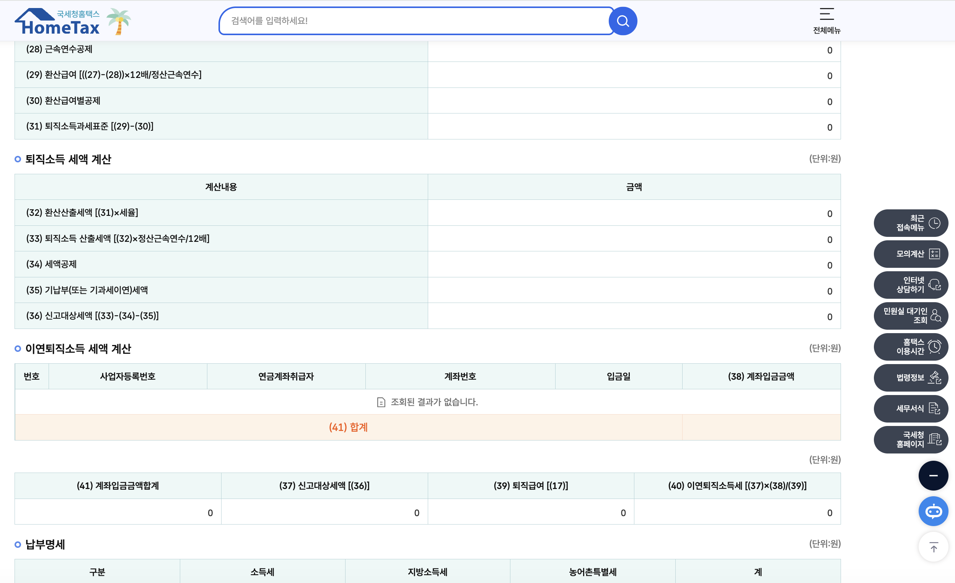Click the scroll-to-top arrow button
This screenshot has width=955, height=583.
[x=933, y=547]
